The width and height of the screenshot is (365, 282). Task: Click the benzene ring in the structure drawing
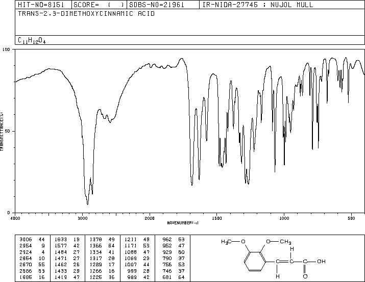pyautogui.click(x=255, y=262)
